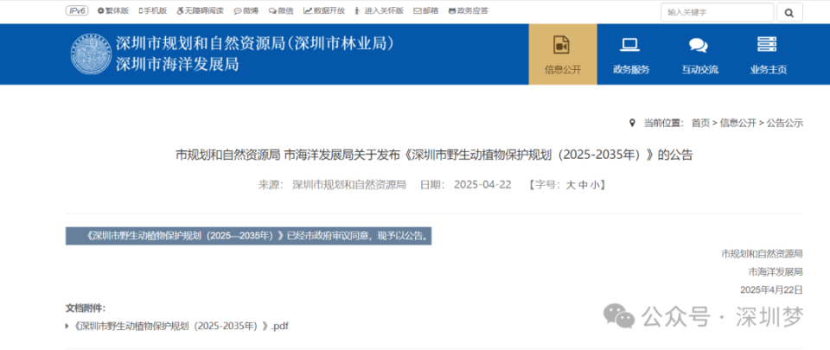Enter the care version 进入关怀版

(379, 10)
